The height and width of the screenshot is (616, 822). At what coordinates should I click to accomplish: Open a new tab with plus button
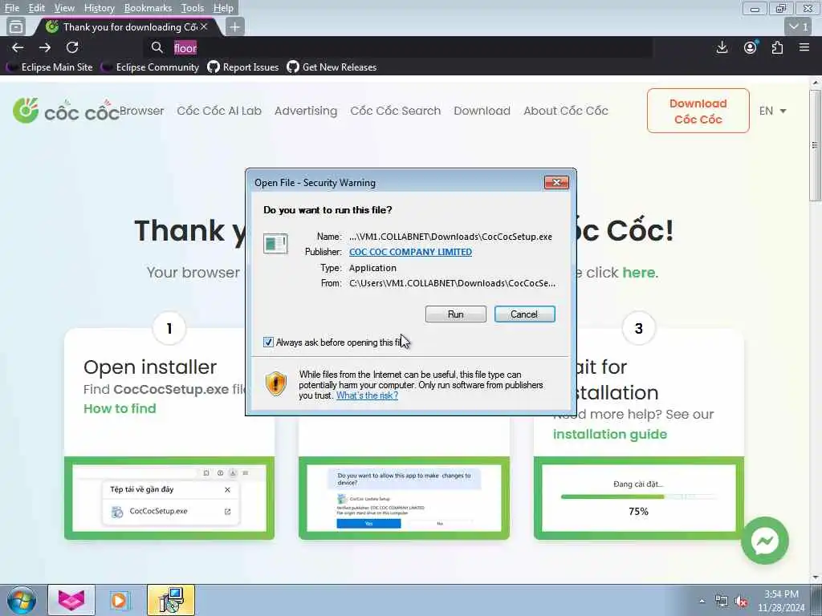pos(235,26)
